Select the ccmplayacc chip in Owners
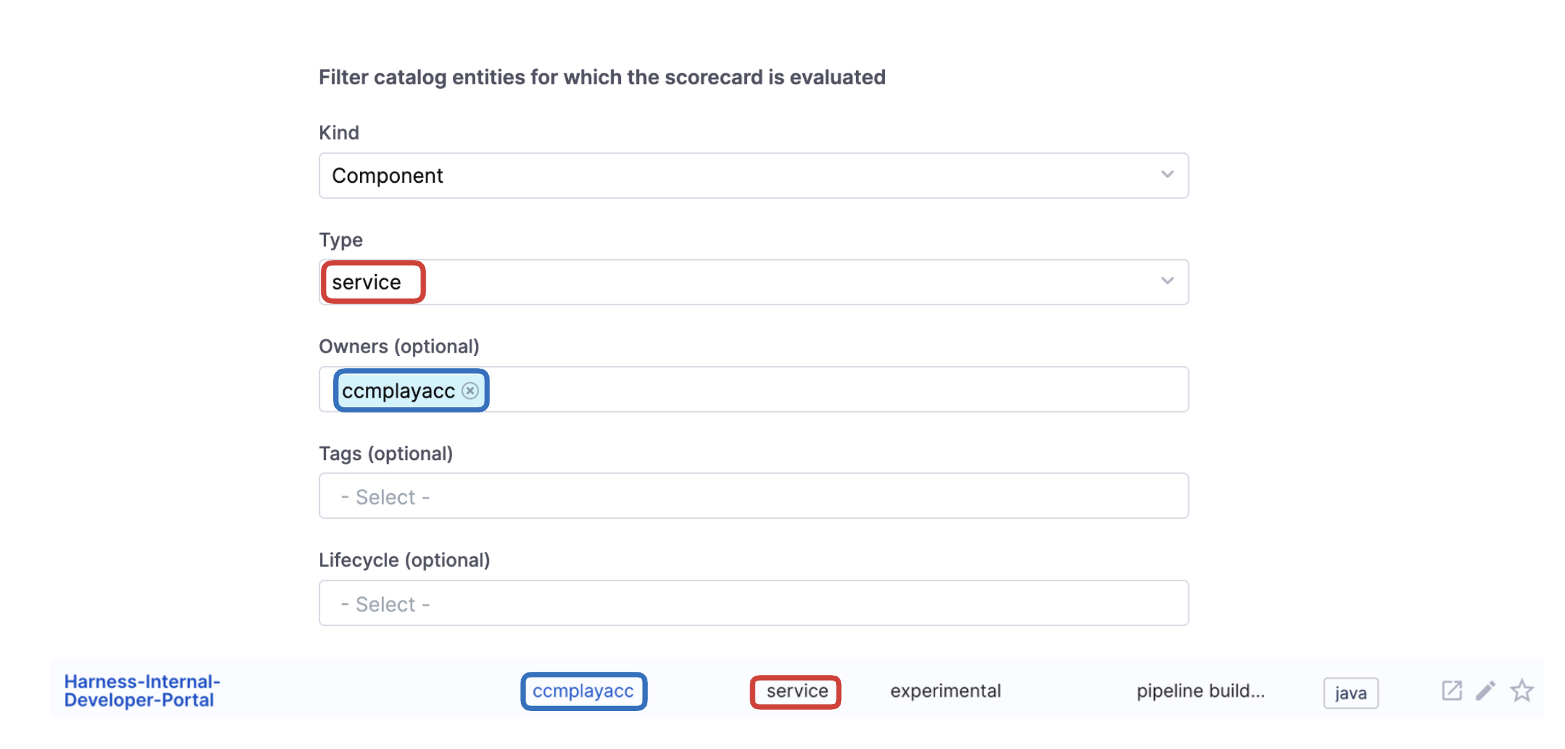1565x749 pixels. pyautogui.click(x=398, y=391)
